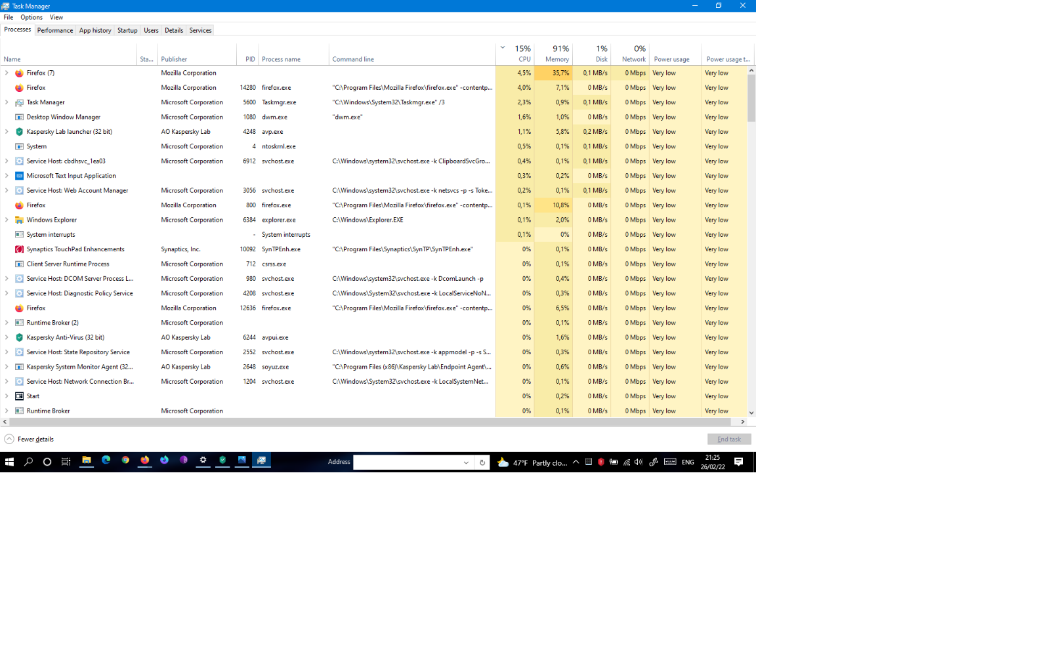Image resolution: width=1050 pixels, height=656 pixels.
Task: Open the Options menu
Action: (x=31, y=18)
